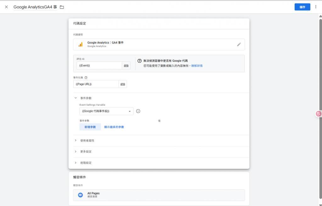Viewport: 322px width, 206px height.
Task: Open variable picker beside {{Page URL}} field
Action: [123, 84]
